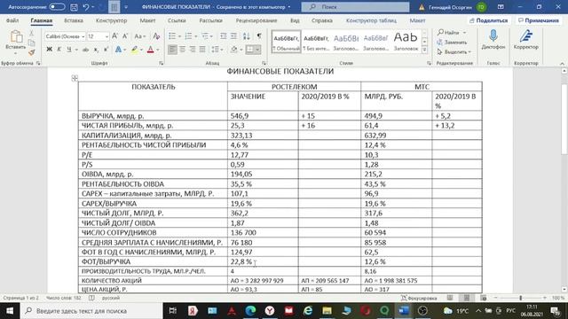Open the borders dropdown arrow
This screenshot has width=568, height=319.
[x=257, y=50]
